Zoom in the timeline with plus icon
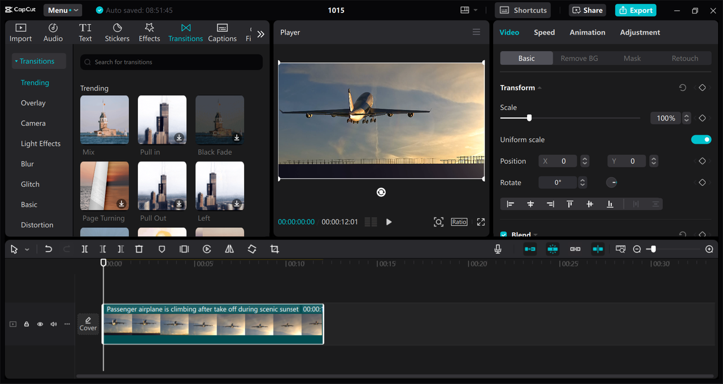723x384 pixels. [709, 249]
